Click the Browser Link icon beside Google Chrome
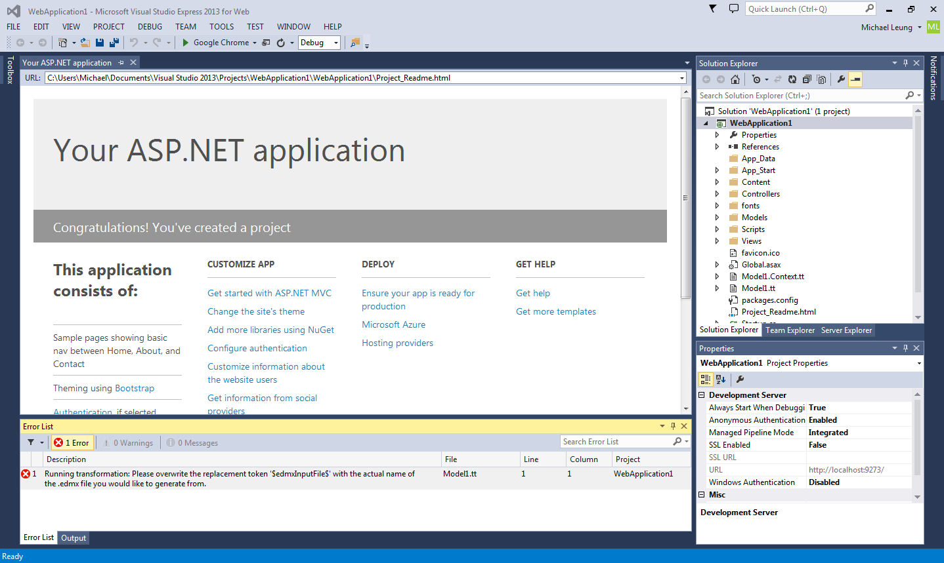The width and height of the screenshot is (944, 563). pos(266,43)
